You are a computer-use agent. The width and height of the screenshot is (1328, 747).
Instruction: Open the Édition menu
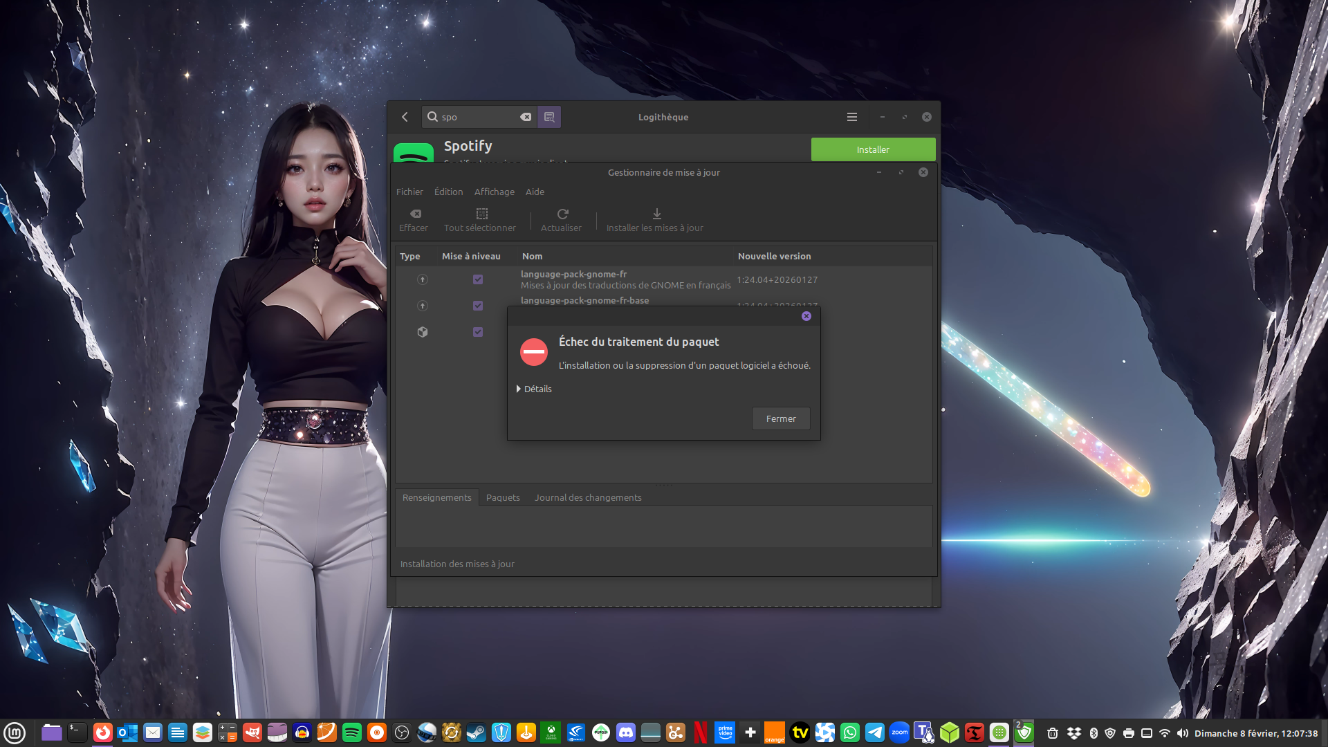(x=448, y=192)
